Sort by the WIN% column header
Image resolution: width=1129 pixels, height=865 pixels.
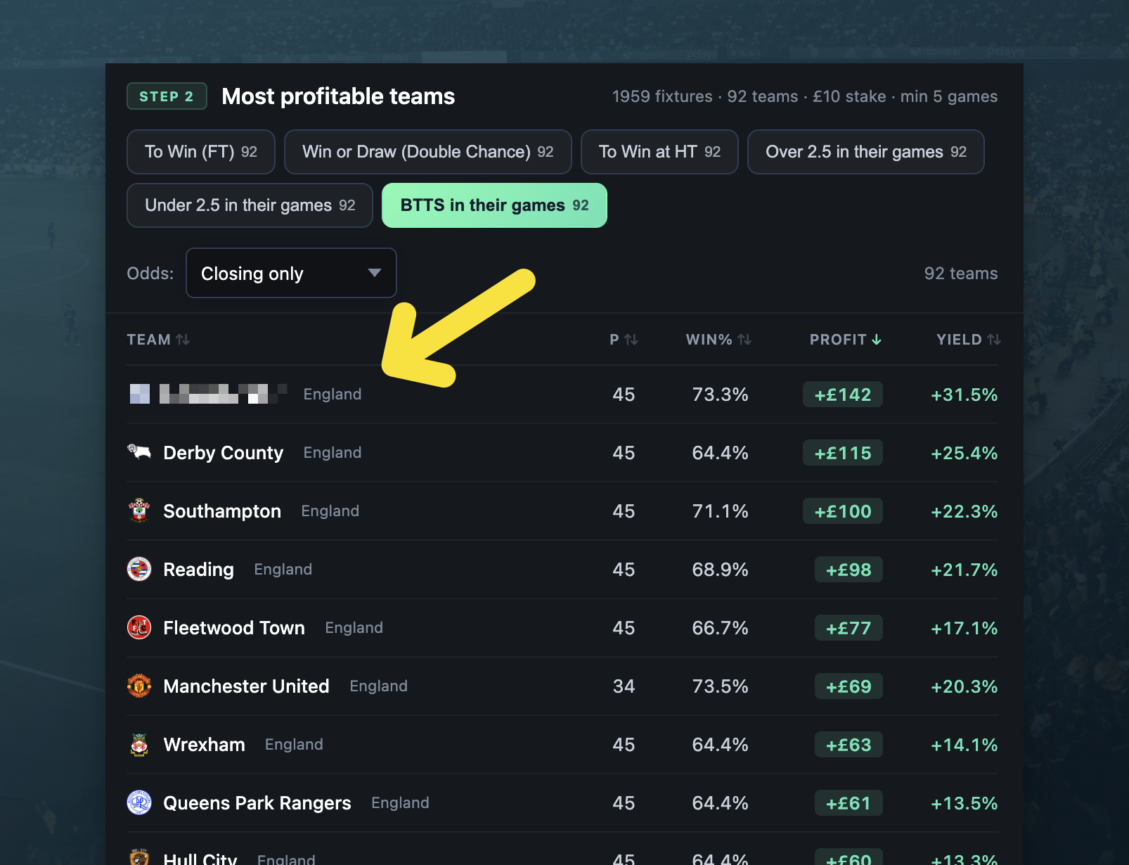718,340
